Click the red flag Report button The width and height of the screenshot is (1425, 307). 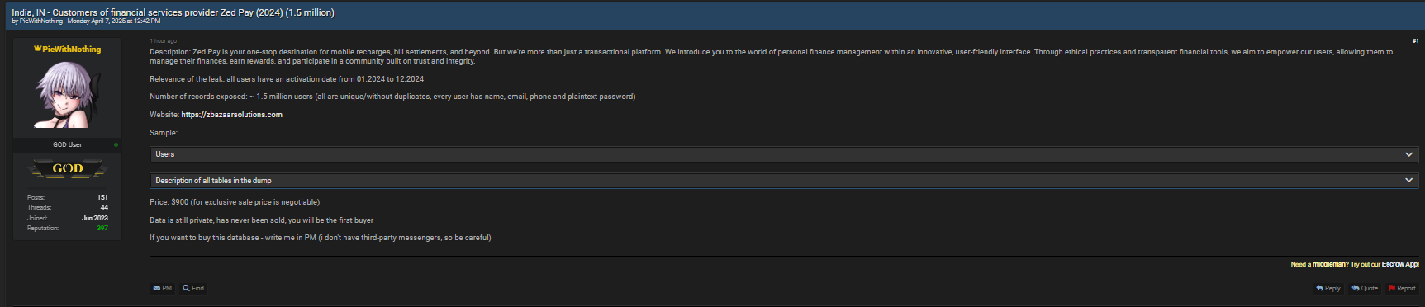point(1402,288)
